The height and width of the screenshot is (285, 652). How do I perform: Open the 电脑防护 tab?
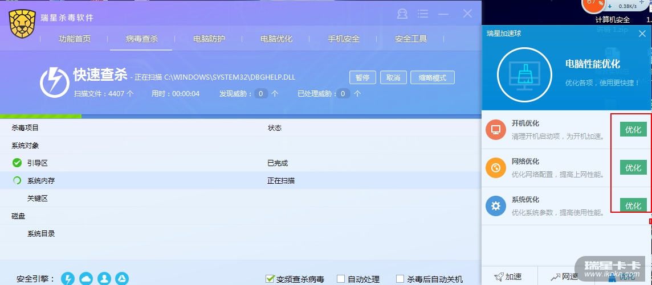(209, 39)
